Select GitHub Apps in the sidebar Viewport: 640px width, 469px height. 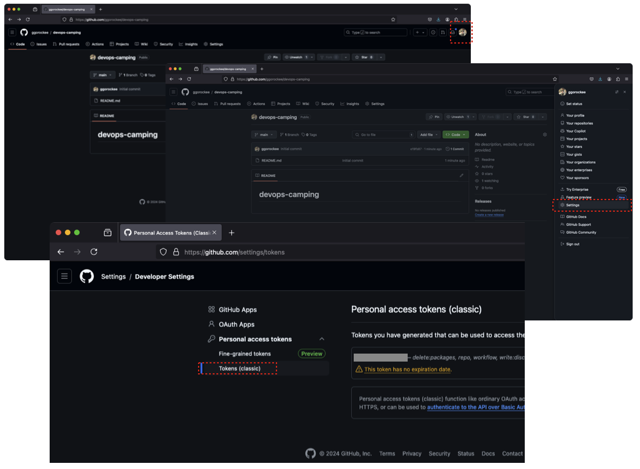238,311
